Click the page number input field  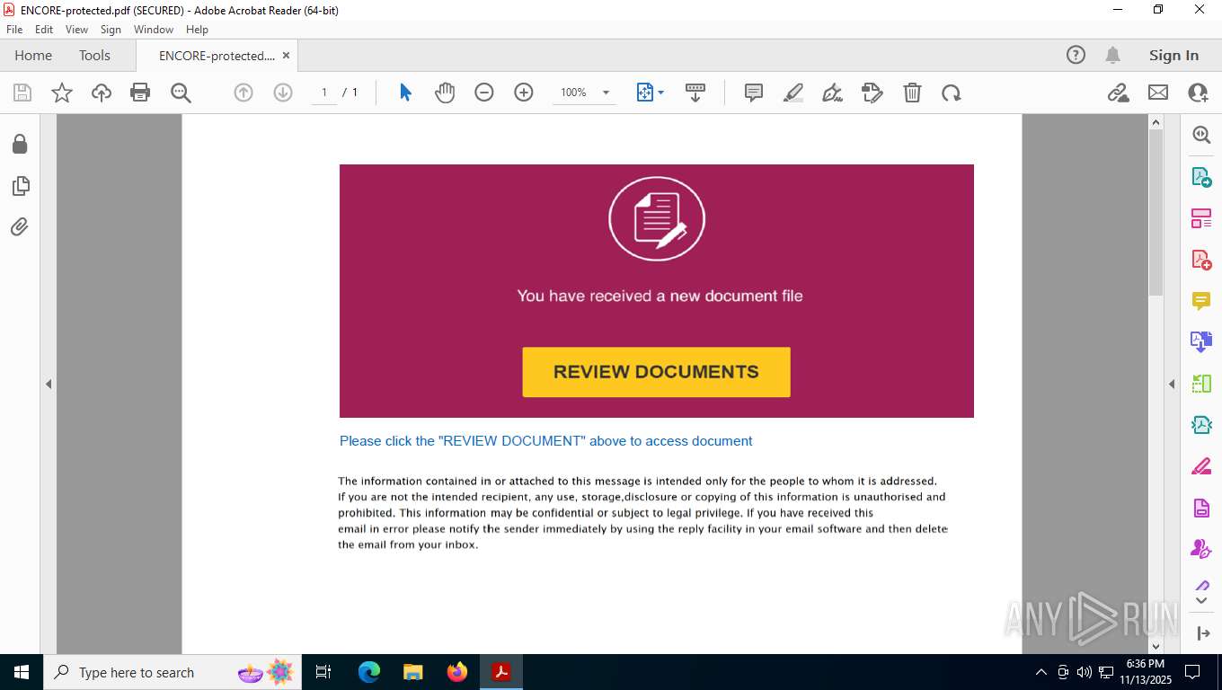tap(324, 93)
